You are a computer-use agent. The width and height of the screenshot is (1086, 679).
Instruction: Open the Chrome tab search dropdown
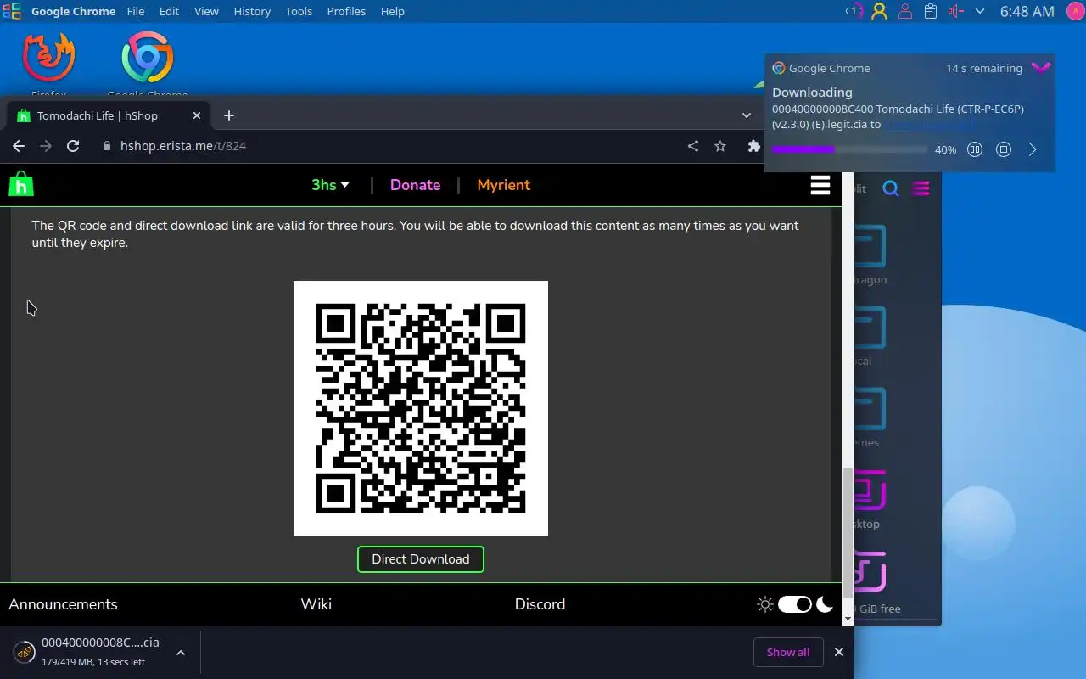(x=747, y=115)
